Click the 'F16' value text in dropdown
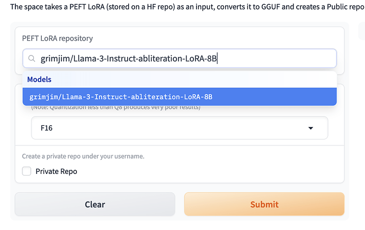The width and height of the screenshot is (365, 230). [x=47, y=128]
